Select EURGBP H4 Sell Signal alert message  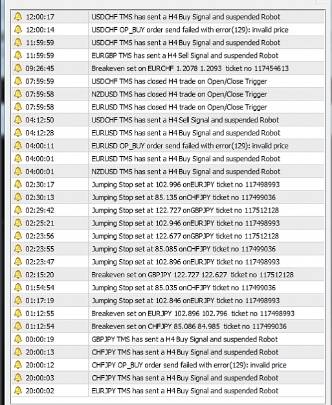click(185, 56)
